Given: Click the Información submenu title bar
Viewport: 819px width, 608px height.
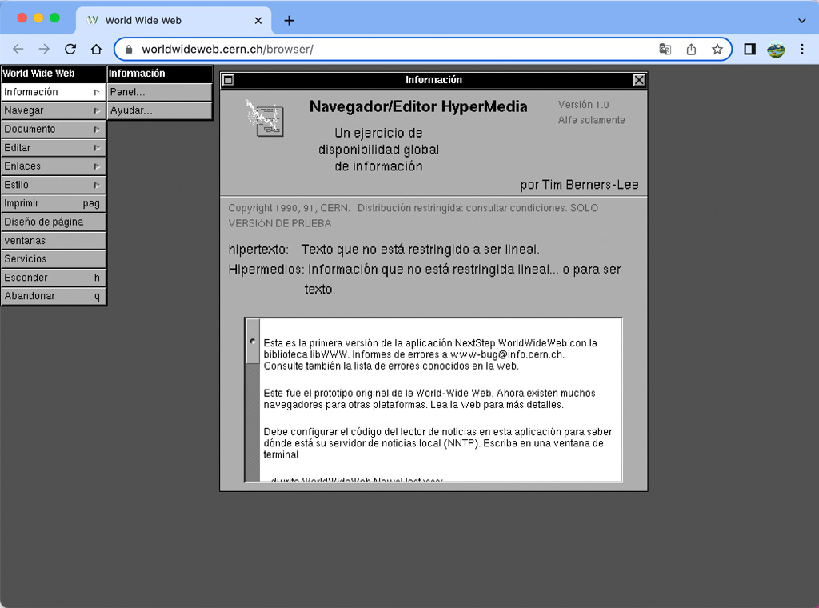Looking at the screenshot, I should pyautogui.click(x=159, y=74).
